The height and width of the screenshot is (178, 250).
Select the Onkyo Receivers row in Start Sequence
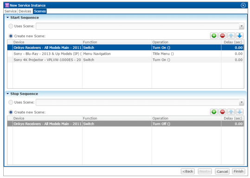[126, 47]
